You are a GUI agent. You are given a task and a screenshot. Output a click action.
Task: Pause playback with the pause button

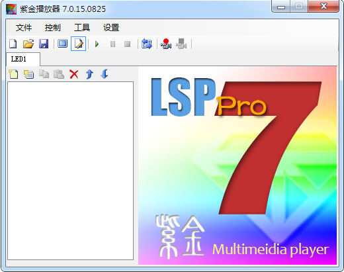coord(112,44)
